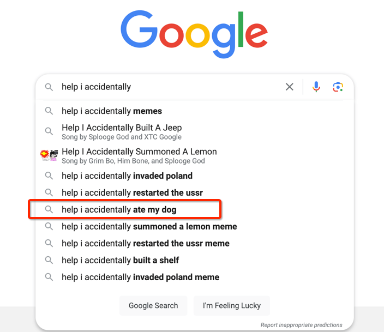This screenshot has width=384, height=332.
Task: Click magnifier icon beside 'built a shelf'
Action: (x=49, y=260)
